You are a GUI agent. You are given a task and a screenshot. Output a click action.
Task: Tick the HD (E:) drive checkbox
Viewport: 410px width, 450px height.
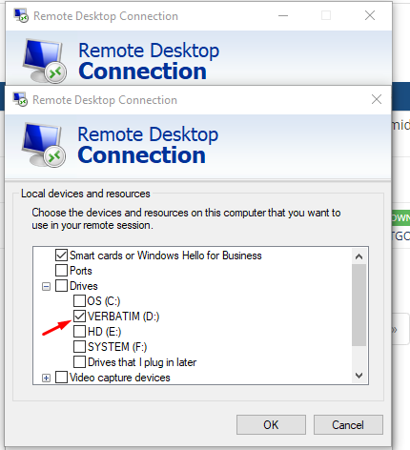tap(79, 332)
